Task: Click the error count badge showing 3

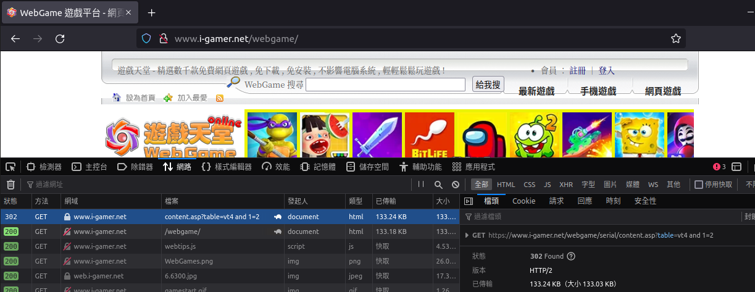Action: 719,167
